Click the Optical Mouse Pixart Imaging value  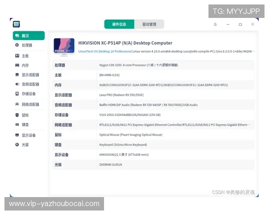[x=131, y=134]
